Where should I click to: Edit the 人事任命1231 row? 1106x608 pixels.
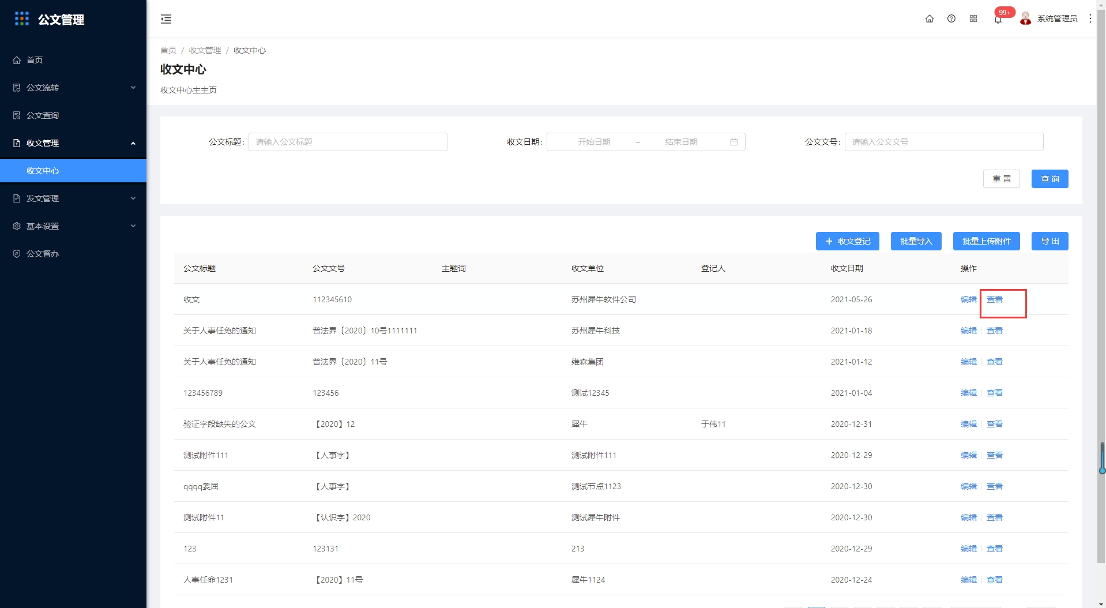pos(968,580)
